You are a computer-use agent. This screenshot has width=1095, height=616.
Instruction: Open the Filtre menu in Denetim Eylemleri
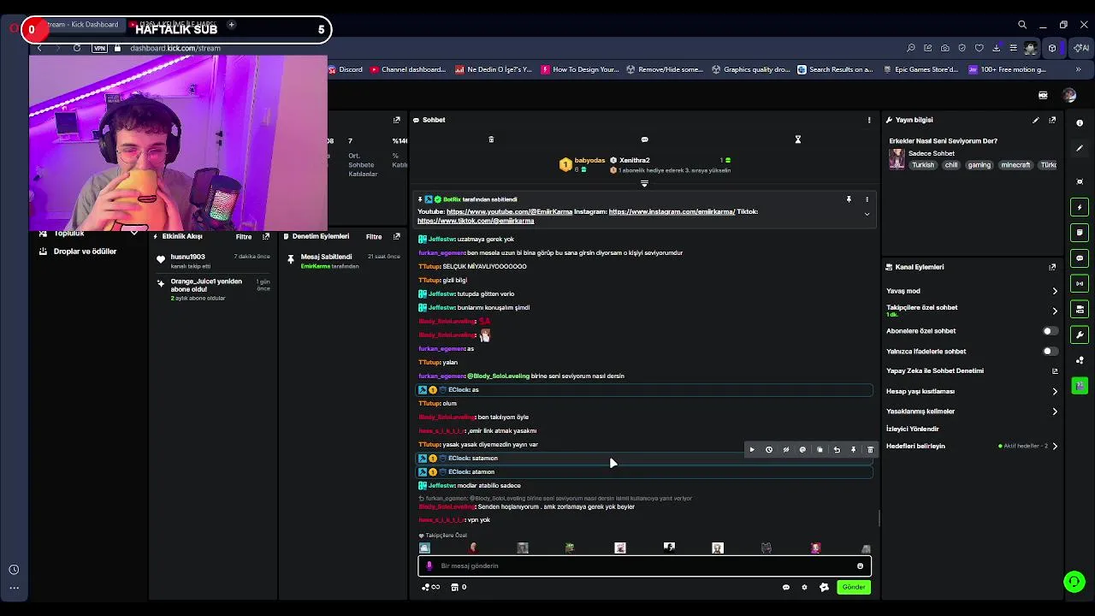pyautogui.click(x=374, y=237)
